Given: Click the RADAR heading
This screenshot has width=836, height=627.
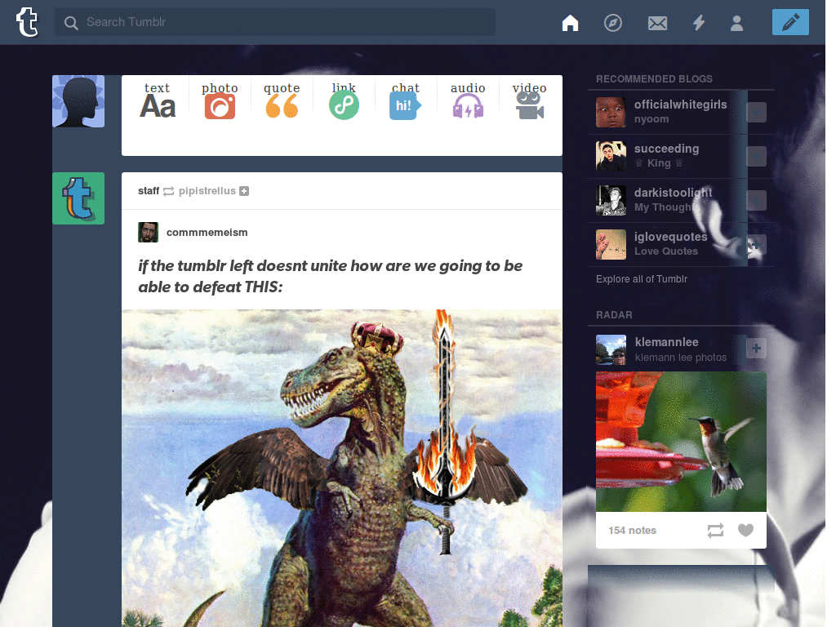Looking at the screenshot, I should tap(614, 315).
